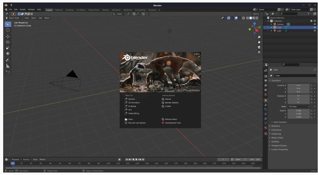The height and width of the screenshot is (175, 318).
Task: Switch to the Modeling workspace tab
Action: (59, 10)
